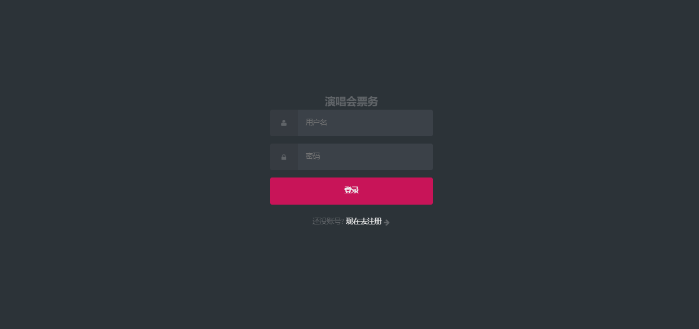The height and width of the screenshot is (329, 699).
Task: Submit the form with the 登录 button
Action: [351, 191]
